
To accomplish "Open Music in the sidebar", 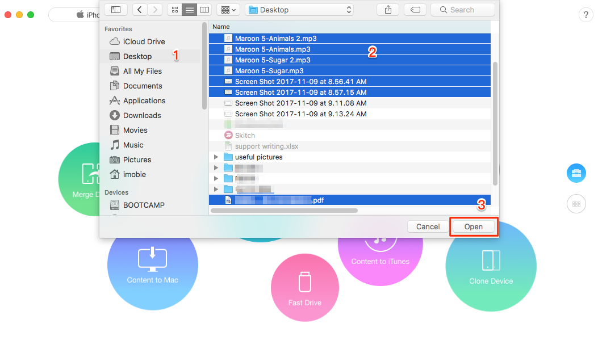I will (x=149, y=145).
